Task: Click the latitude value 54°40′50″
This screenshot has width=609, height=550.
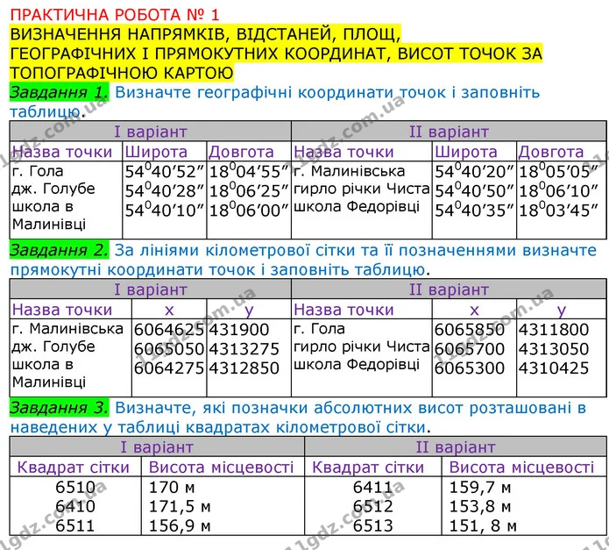Action: pyautogui.click(x=474, y=191)
